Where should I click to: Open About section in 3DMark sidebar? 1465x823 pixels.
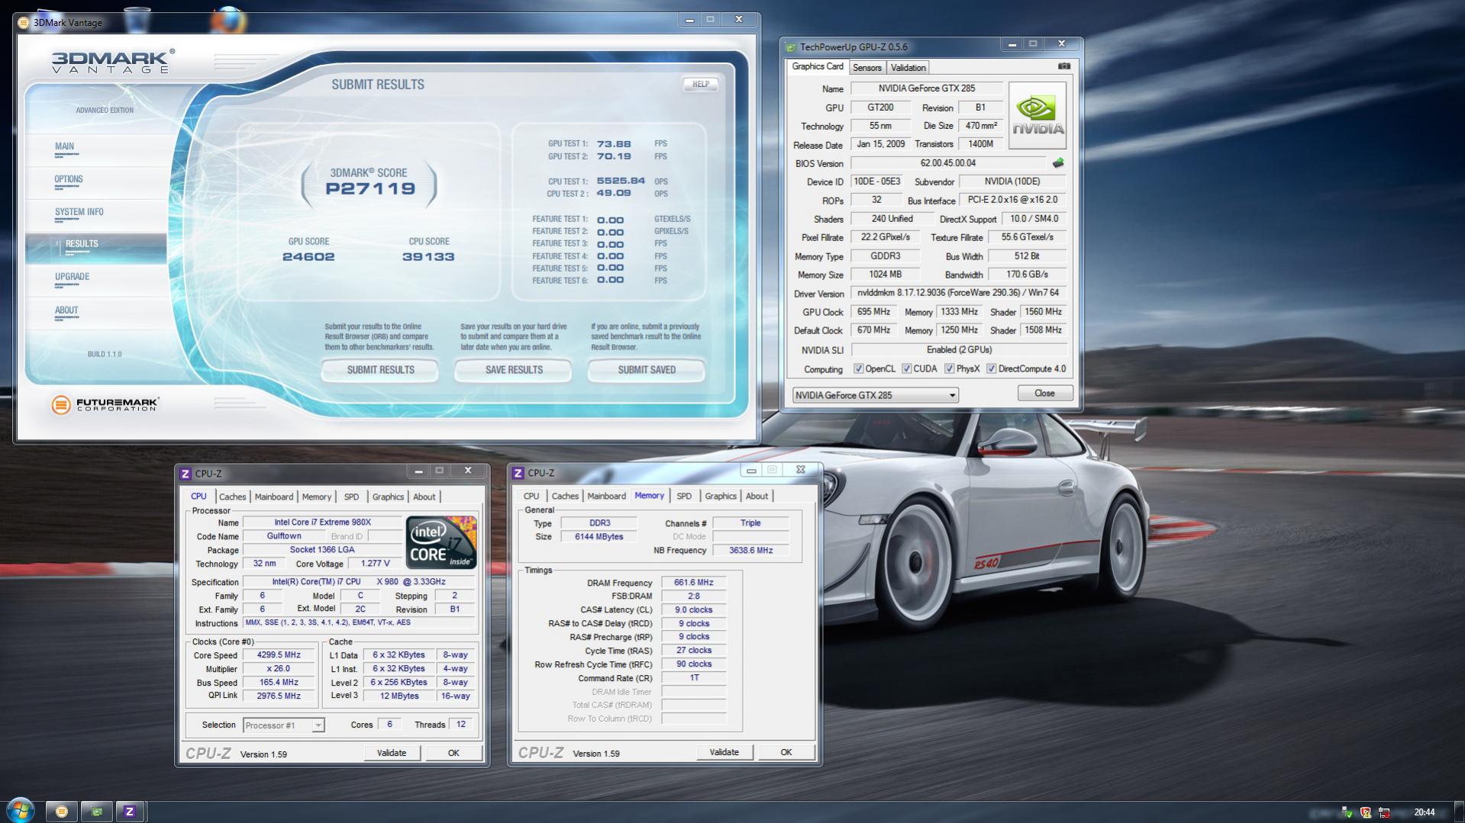[96, 313]
